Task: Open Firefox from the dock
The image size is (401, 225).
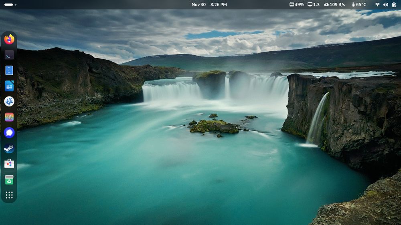Action: (x=9, y=39)
